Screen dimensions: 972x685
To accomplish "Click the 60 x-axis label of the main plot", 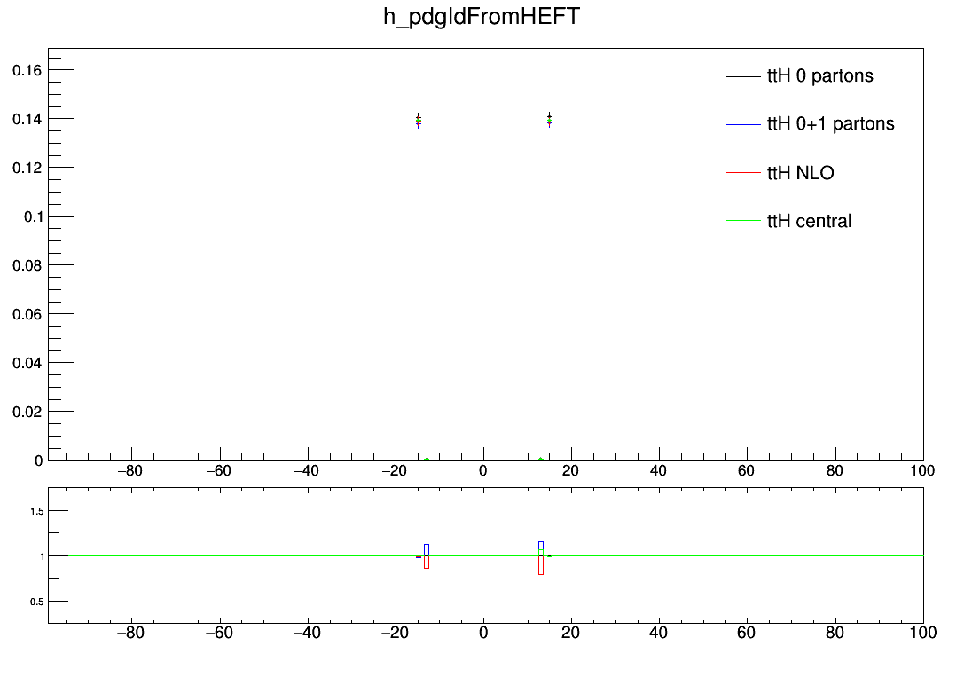I will [x=747, y=471].
